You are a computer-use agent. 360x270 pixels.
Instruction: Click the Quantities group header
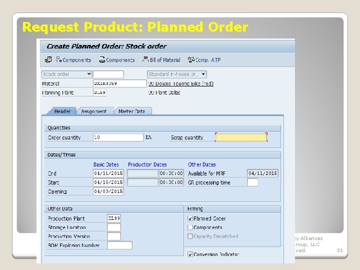click(162, 128)
